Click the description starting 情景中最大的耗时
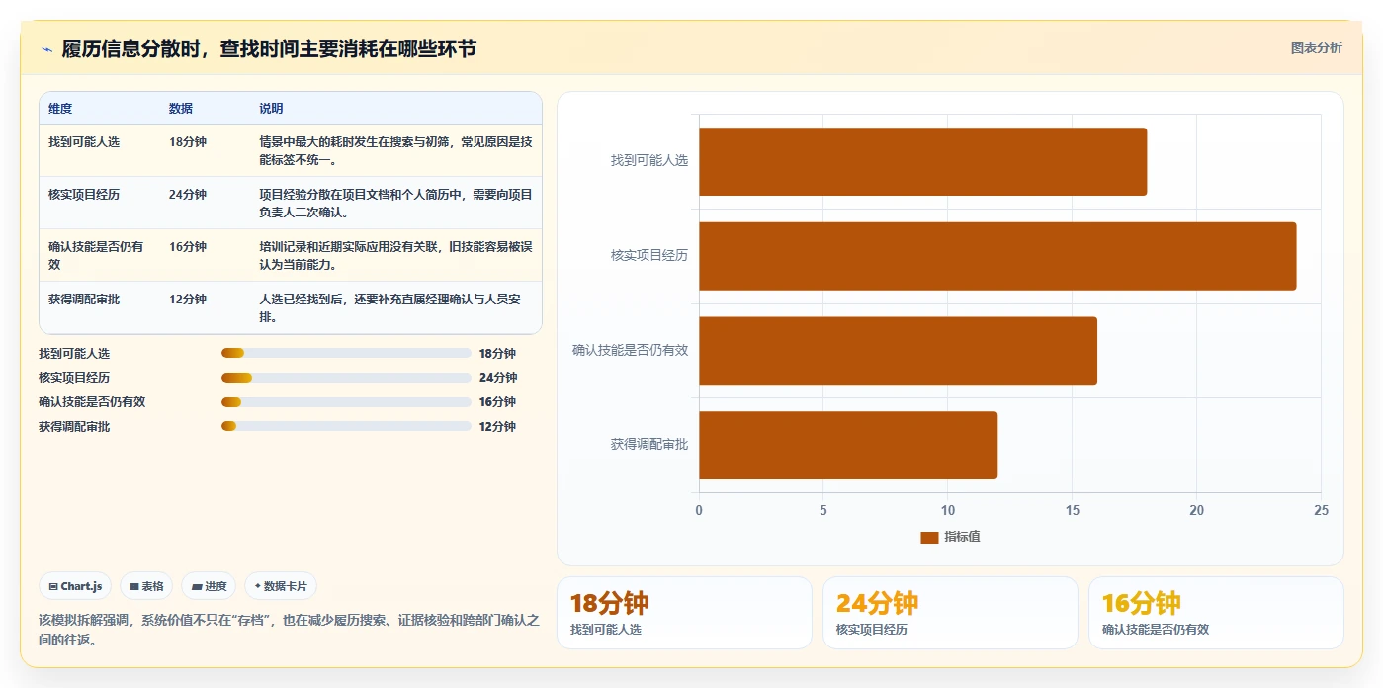 [x=395, y=150]
